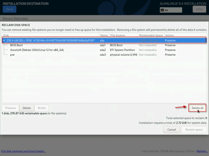Click the 278.87 GiB total cell
Viewport: 209px width, 156px height.
point(149,40)
